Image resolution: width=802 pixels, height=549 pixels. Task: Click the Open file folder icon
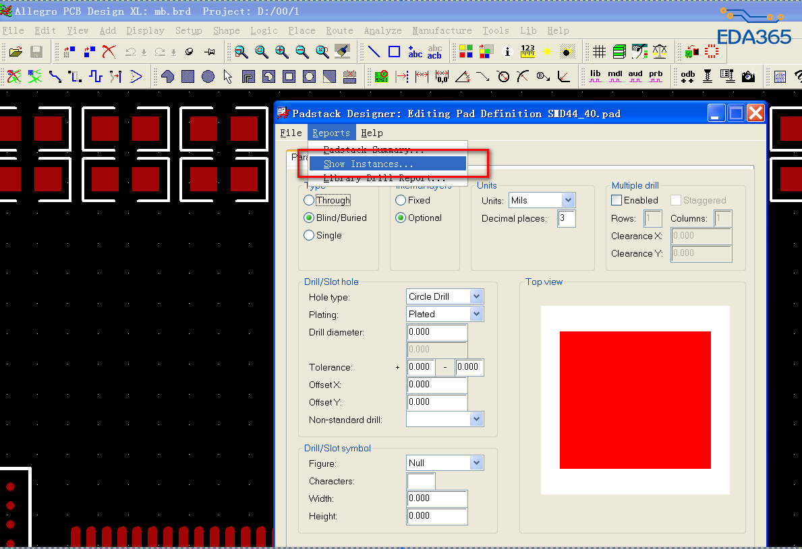16,52
